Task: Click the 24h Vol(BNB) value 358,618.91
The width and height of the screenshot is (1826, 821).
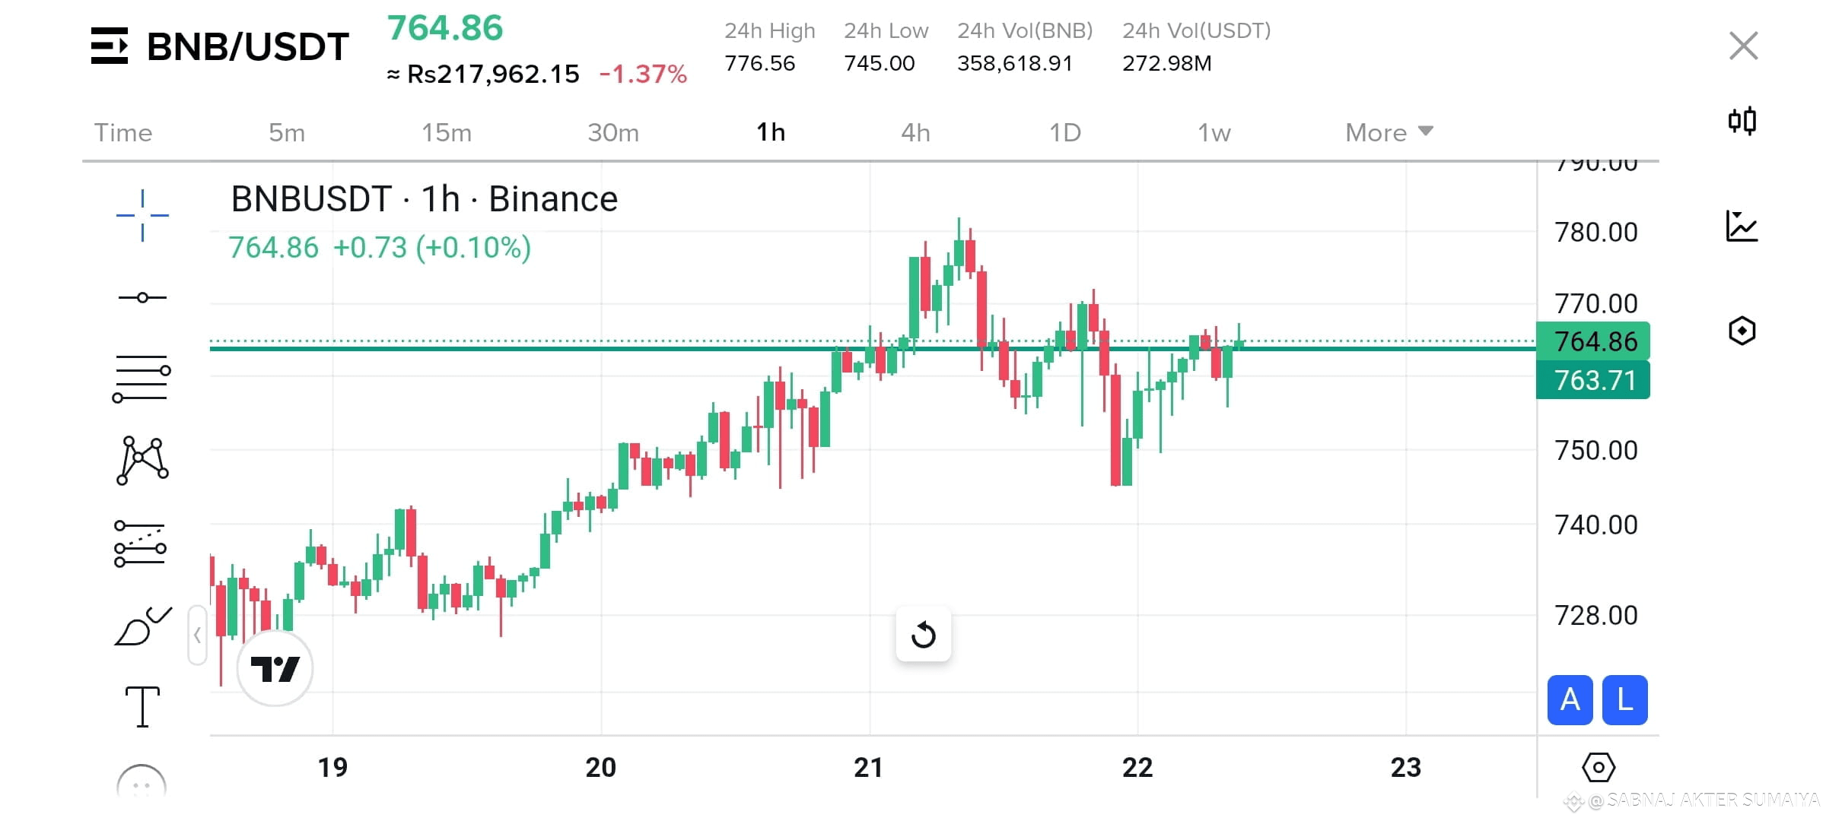Action: click(1014, 63)
